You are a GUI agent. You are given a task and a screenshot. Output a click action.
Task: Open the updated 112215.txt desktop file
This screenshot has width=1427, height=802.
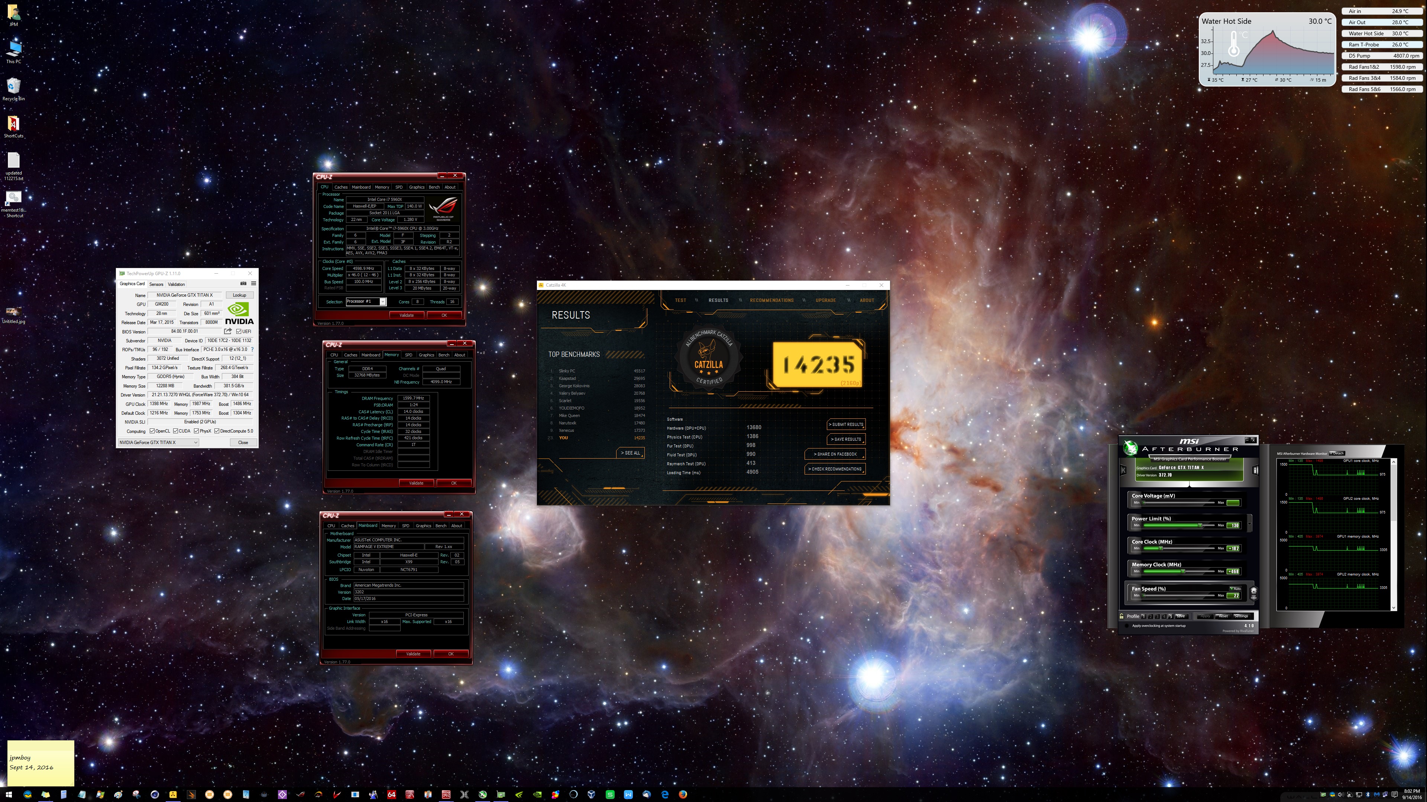[14, 166]
